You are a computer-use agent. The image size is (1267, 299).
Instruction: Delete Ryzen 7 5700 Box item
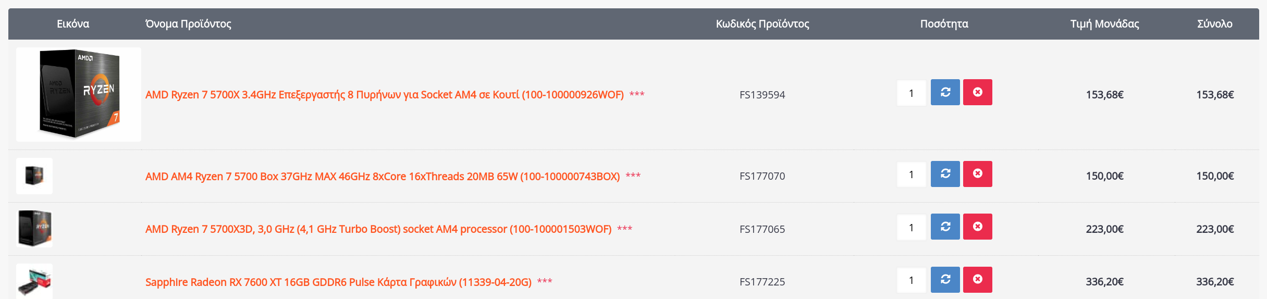[x=977, y=174]
